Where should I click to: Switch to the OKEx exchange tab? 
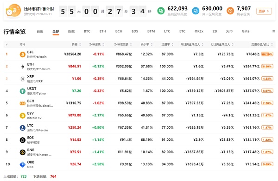[x=199, y=31]
